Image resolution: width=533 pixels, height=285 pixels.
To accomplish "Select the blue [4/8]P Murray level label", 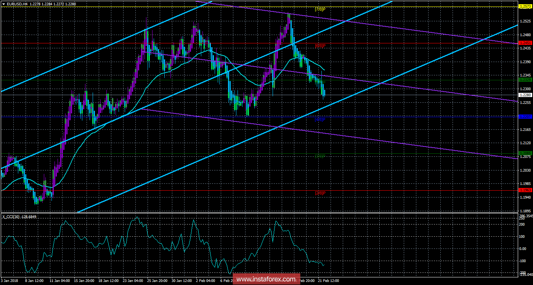I will [319, 119].
